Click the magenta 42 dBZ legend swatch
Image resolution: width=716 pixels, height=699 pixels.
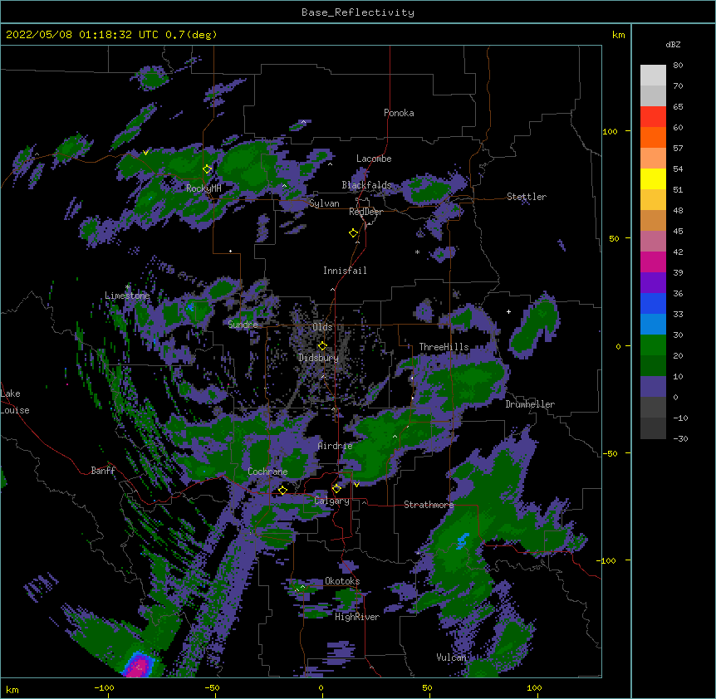pyautogui.click(x=653, y=262)
